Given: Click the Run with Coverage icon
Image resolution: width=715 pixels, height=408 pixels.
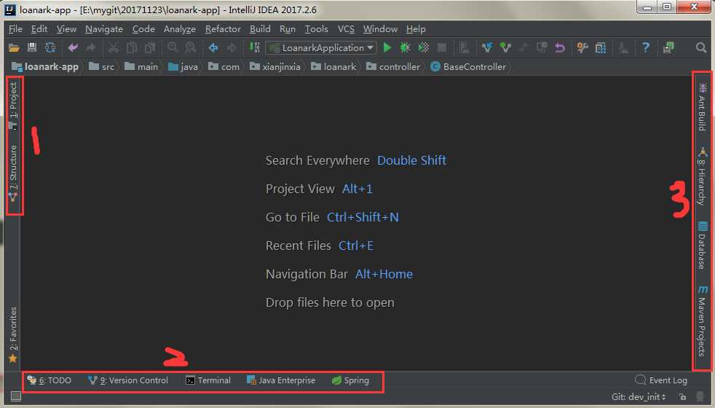Looking at the screenshot, I should tap(424, 47).
